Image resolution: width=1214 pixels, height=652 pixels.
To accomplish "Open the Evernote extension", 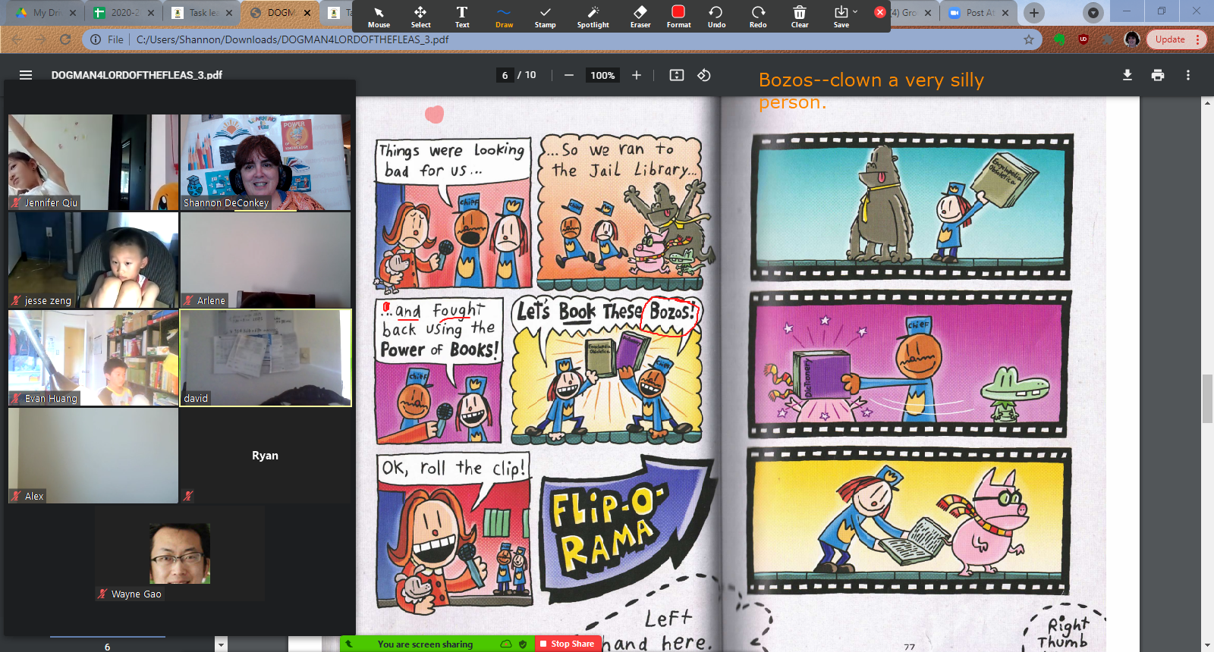I will [x=1060, y=39].
